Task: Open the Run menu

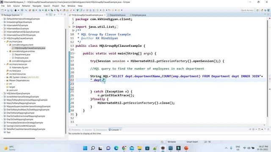Action: pyautogui.click(x=63, y=6)
